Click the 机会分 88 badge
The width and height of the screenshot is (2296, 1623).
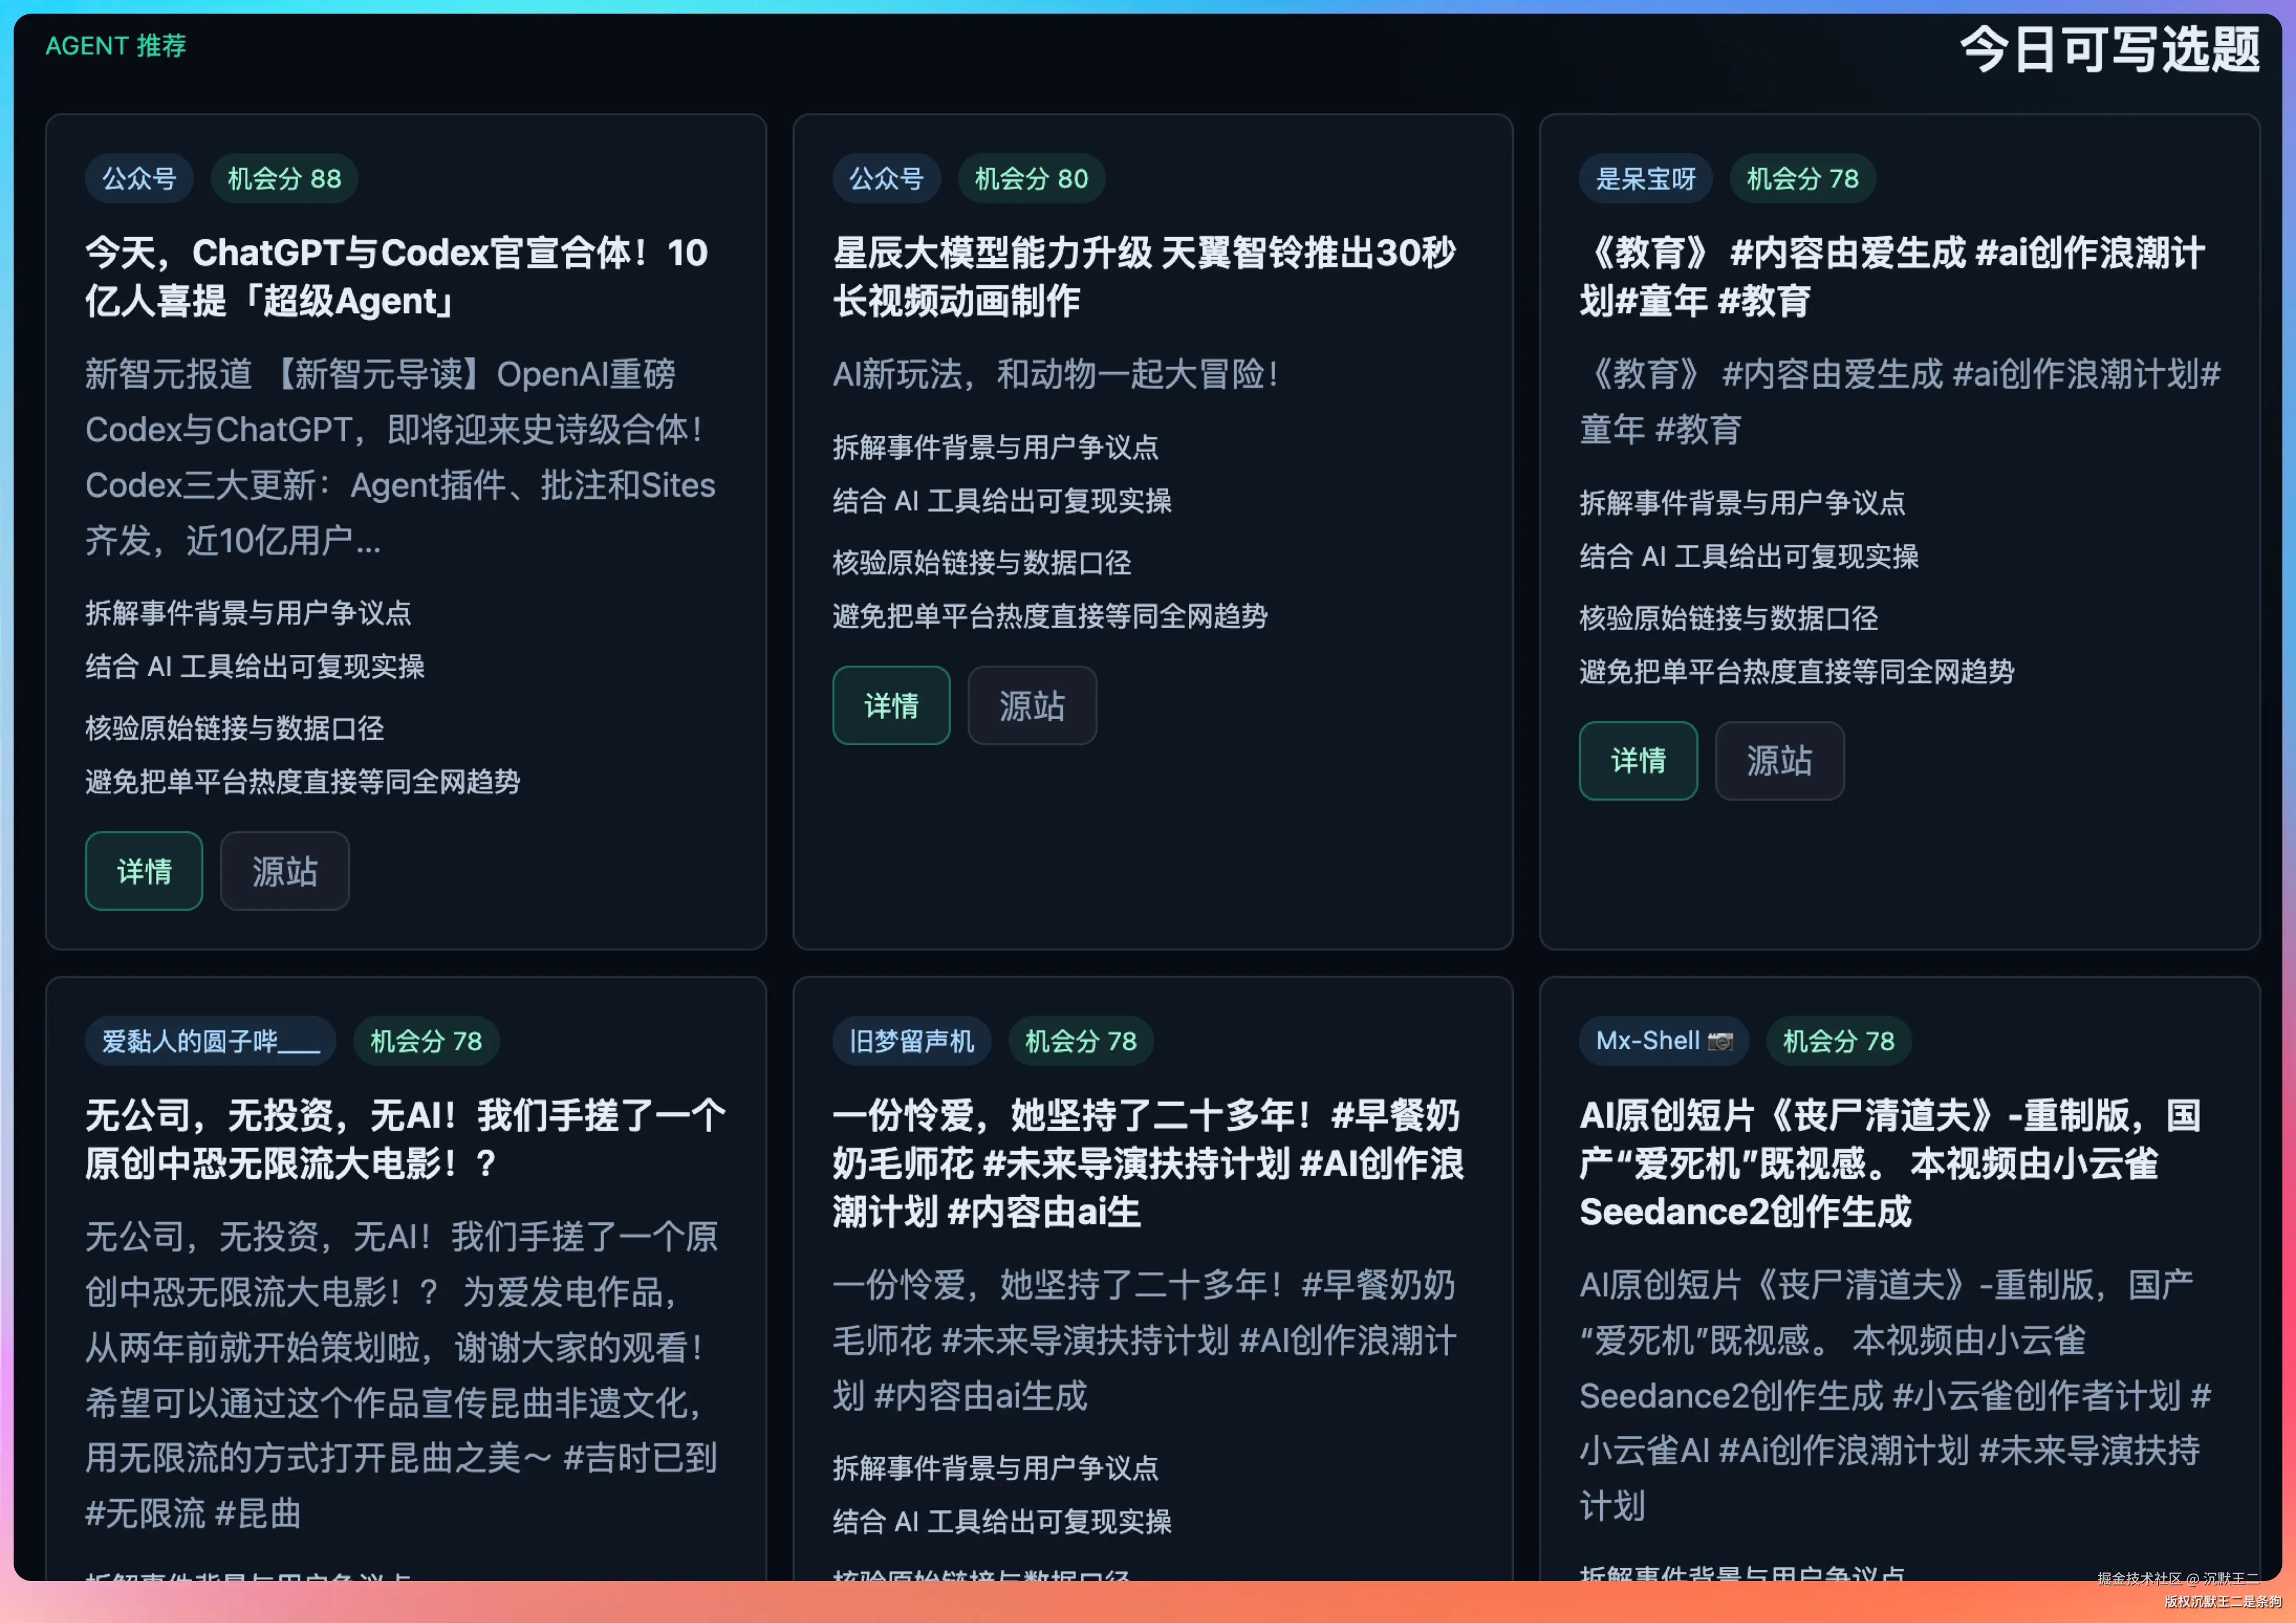point(284,179)
